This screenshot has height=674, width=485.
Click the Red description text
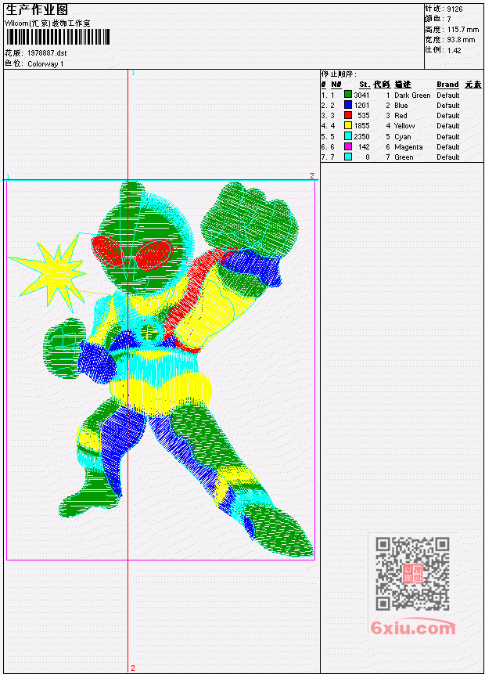(x=401, y=116)
